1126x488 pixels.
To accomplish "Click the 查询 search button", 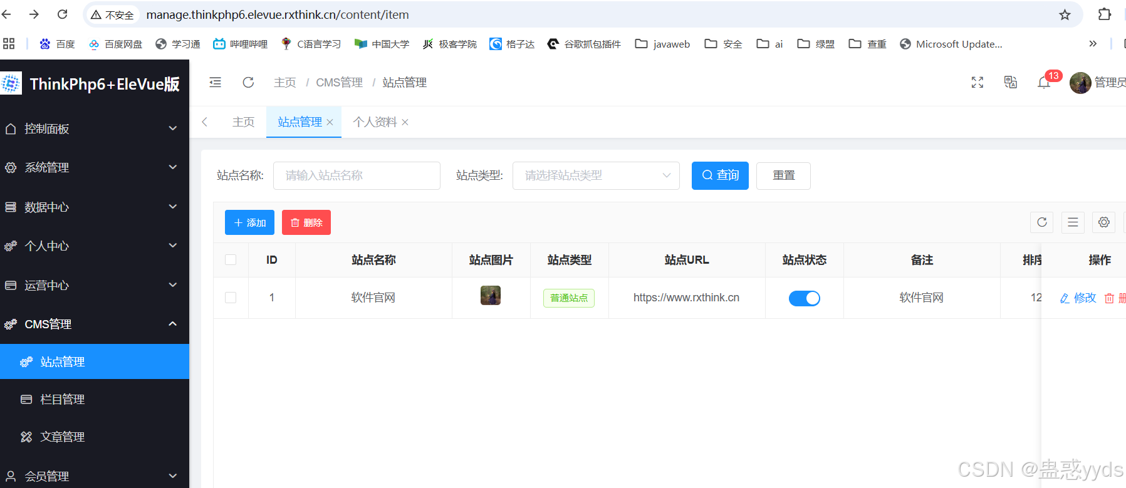I will point(720,175).
